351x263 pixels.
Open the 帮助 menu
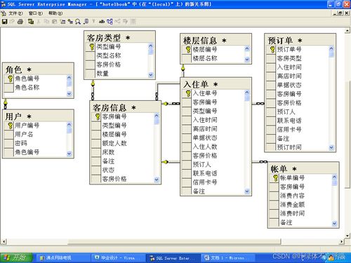(55, 13)
